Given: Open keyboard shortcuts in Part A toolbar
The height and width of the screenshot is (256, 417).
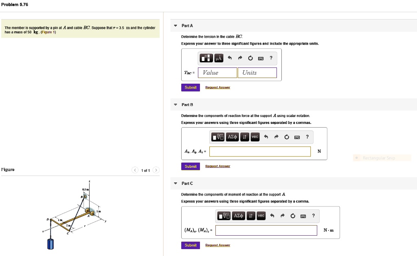Looking at the screenshot, I should (x=261, y=59).
